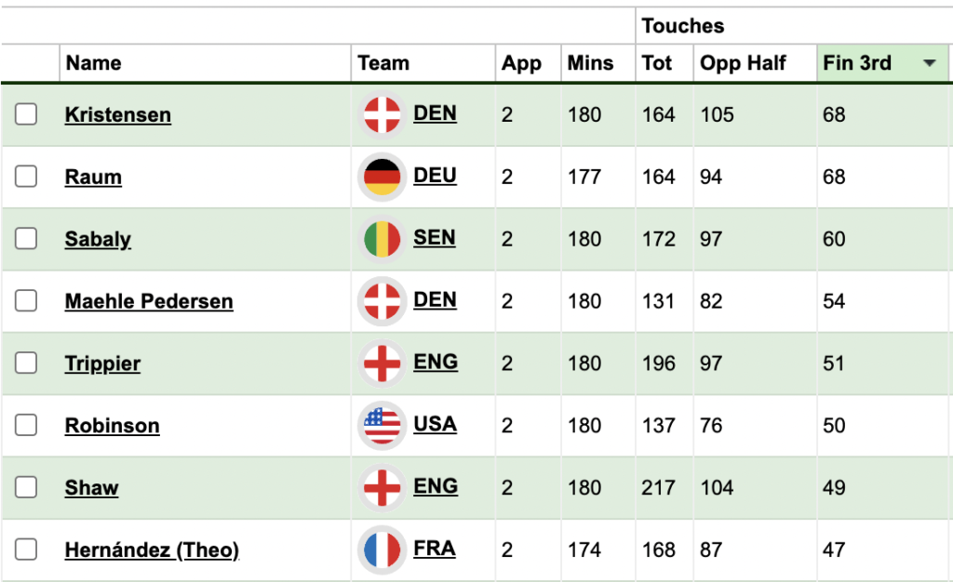
Task: Select the Opp Half column header
Action: click(744, 63)
